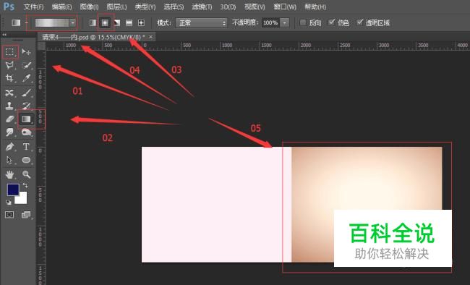Choose Diamond gradient style
Image resolution: width=470 pixels, height=285 pixels.
click(141, 23)
